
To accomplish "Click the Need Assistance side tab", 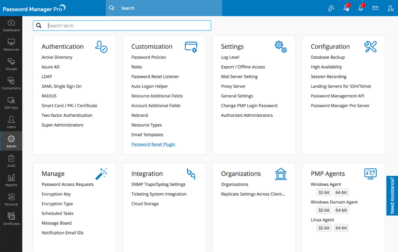I will coord(392,196).
